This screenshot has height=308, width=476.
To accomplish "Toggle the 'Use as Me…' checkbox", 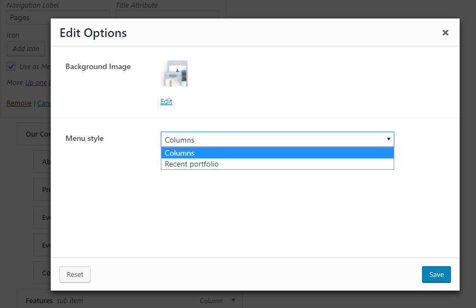I will point(11,66).
